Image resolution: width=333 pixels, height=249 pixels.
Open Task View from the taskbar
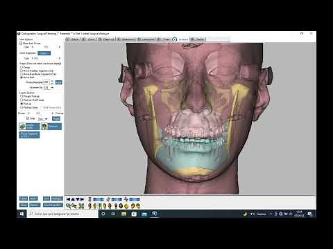113,214
